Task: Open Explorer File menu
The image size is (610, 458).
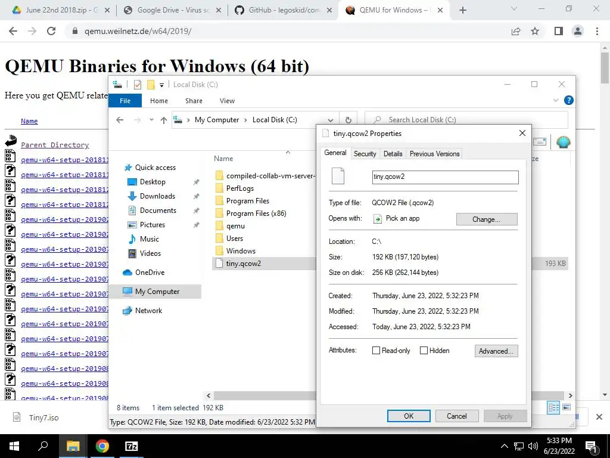Action: tap(125, 100)
